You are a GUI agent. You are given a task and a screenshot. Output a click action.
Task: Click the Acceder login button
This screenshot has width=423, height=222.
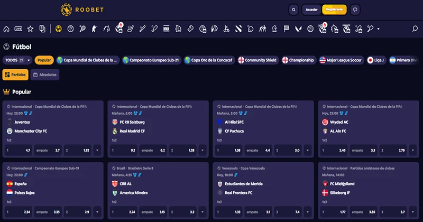(311, 10)
